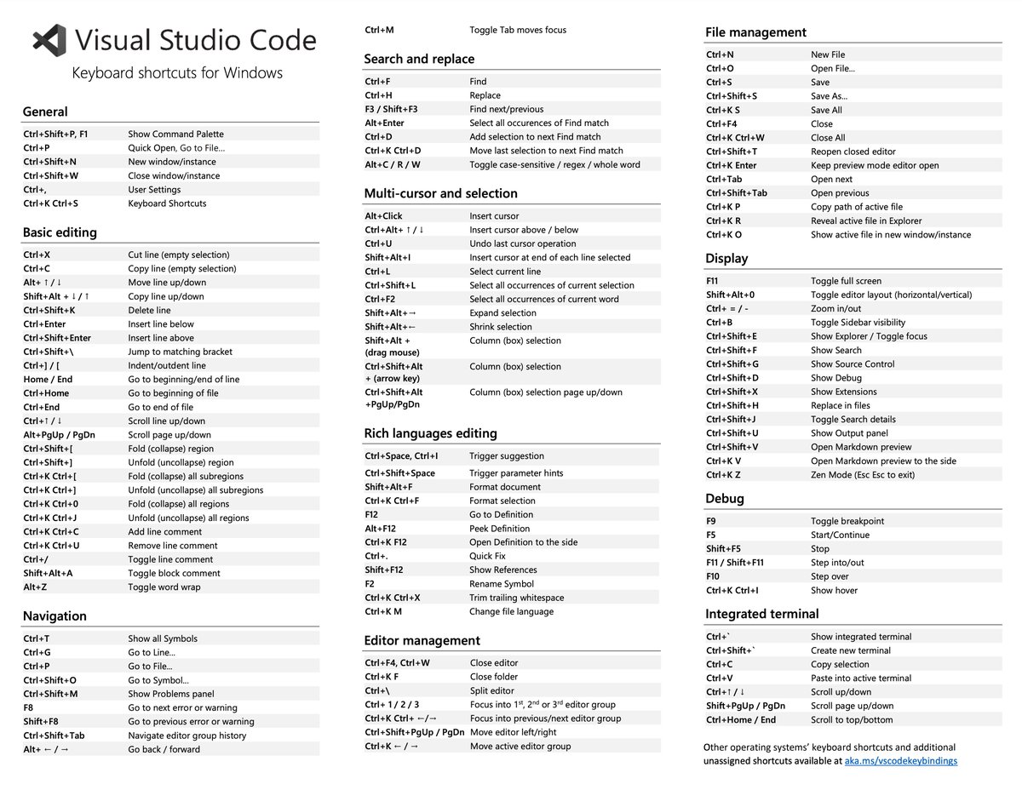The width and height of the screenshot is (1022, 790).
Task: Click the 'Alt+Z' shortcut text
Action: coord(35,587)
